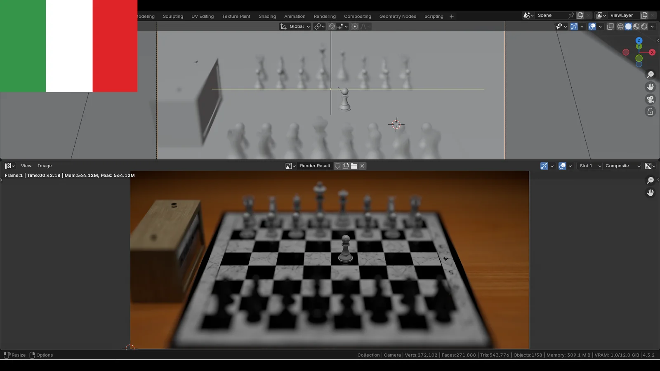Add a new workspace with the plus button
Viewport: 660px width, 371px height.
pyautogui.click(x=452, y=16)
